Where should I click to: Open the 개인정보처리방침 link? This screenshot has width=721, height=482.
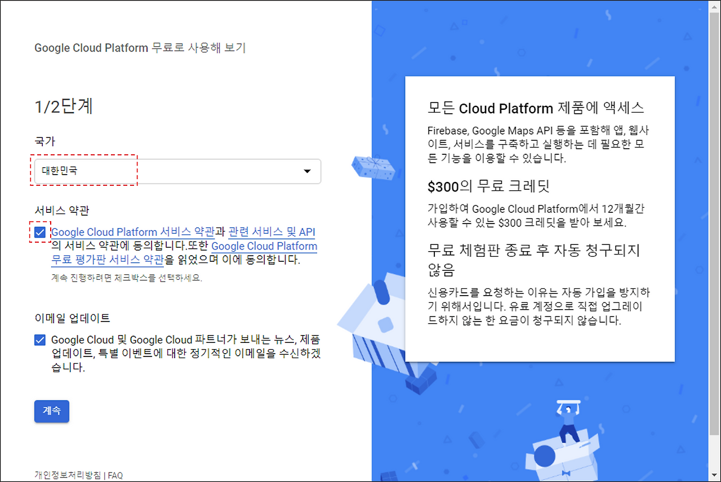point(69,475)
